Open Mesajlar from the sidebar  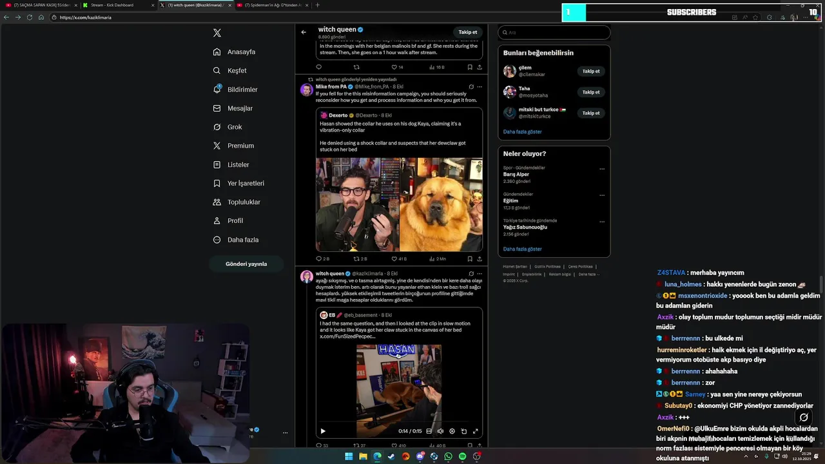[x=233, y=108]
